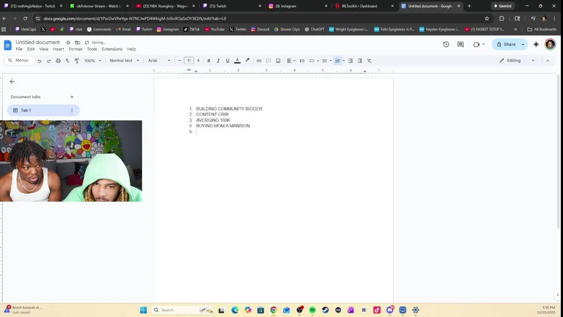Open the Normal text style dropdown
This screenshot has height=317, width=563.
click(x=124, y=61)
